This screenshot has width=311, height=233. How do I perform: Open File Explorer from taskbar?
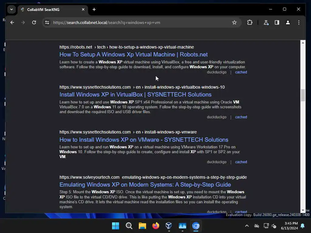tap(142, 226)
